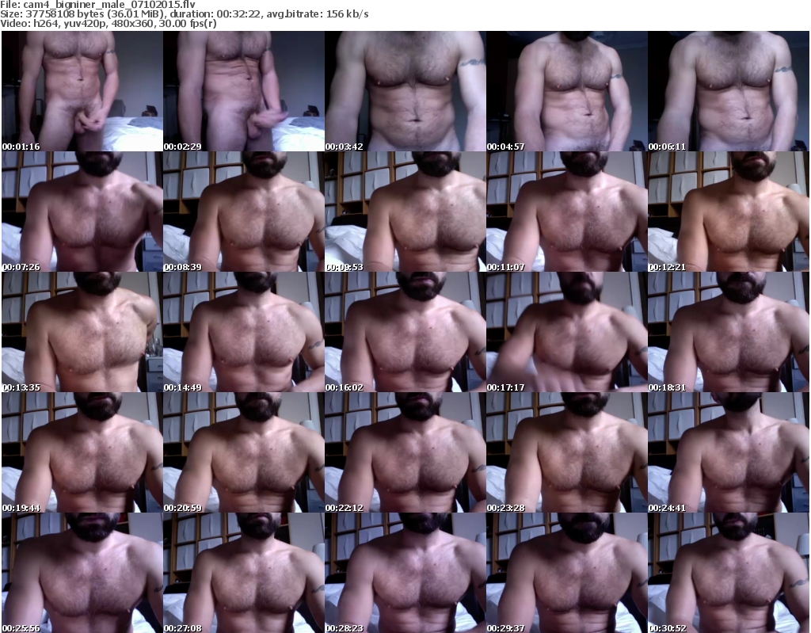Image resolution: width=811 pixels, height=633 pixels.
Task: Open the frame at timestamp 00:11:07
Action: [x=567, y=212]
